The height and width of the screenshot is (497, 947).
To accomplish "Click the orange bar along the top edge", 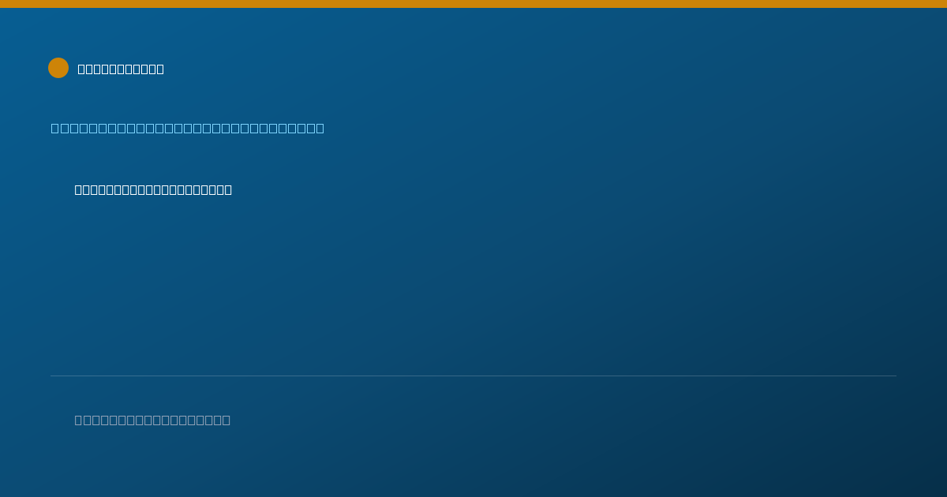I will coord(473,4).
